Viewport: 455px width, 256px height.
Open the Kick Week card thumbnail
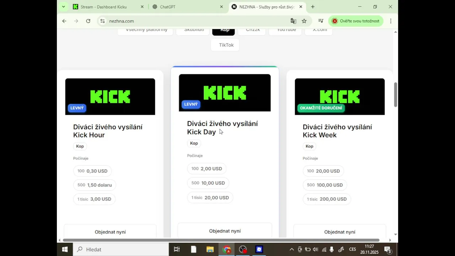coord(339,97)
